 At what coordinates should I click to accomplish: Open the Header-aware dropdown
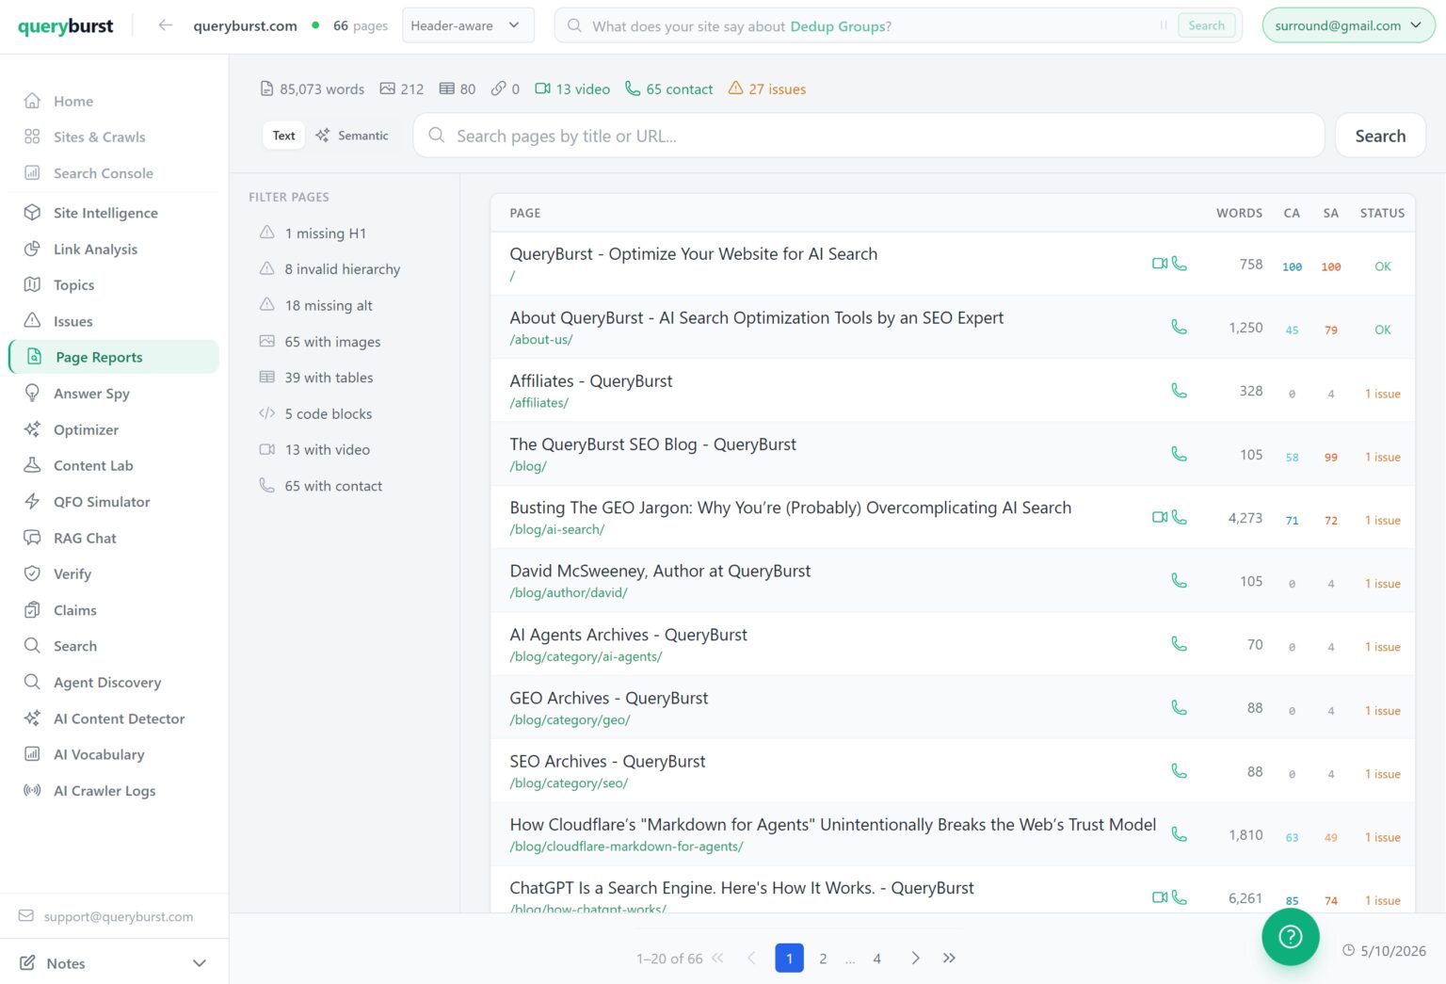pyautogui.click(x=468, y=25)
